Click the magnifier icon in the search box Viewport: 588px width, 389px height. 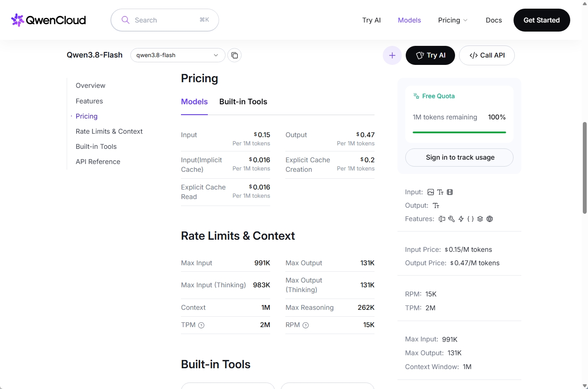(x=126, y=20)
